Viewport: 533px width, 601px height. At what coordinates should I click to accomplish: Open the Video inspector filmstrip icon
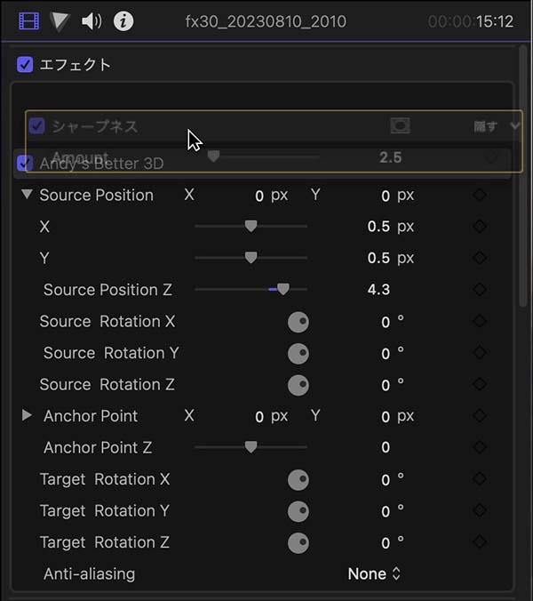click(29, 21)
